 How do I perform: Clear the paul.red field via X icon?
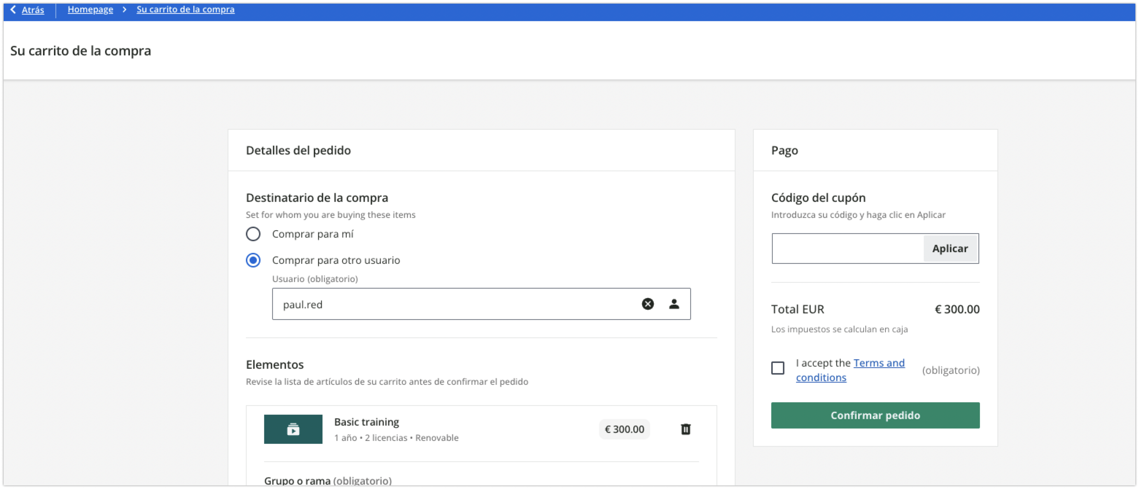click(647, 304)
